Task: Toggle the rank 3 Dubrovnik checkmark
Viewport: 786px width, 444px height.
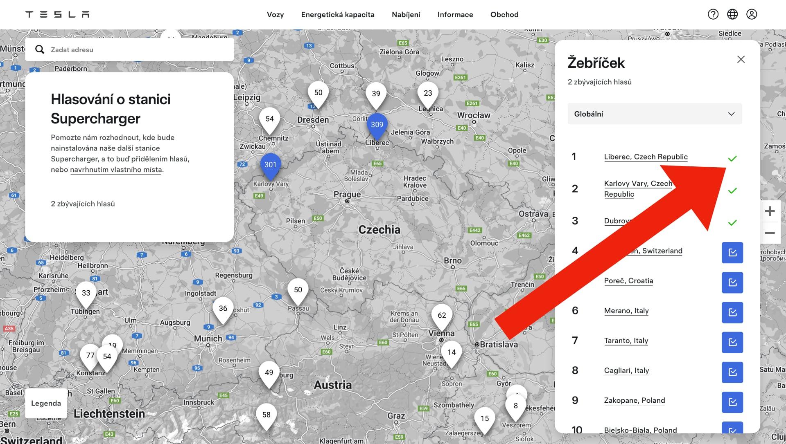Action: [732, 222]
